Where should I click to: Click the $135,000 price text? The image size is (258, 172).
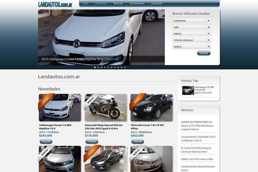(91, 135)
